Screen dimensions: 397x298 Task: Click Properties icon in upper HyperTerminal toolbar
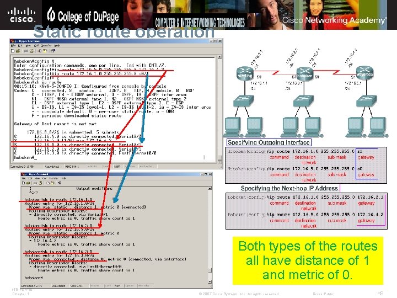[53, 51]
